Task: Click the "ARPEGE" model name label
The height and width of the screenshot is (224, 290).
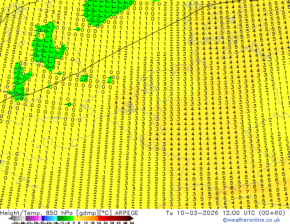Action: point(127,213)
